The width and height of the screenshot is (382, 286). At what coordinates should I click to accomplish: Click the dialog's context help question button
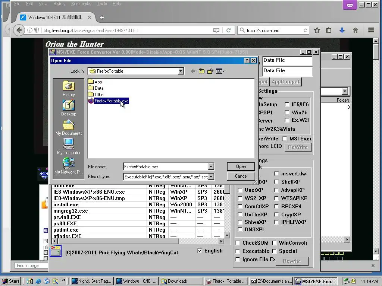click(247, 61)
